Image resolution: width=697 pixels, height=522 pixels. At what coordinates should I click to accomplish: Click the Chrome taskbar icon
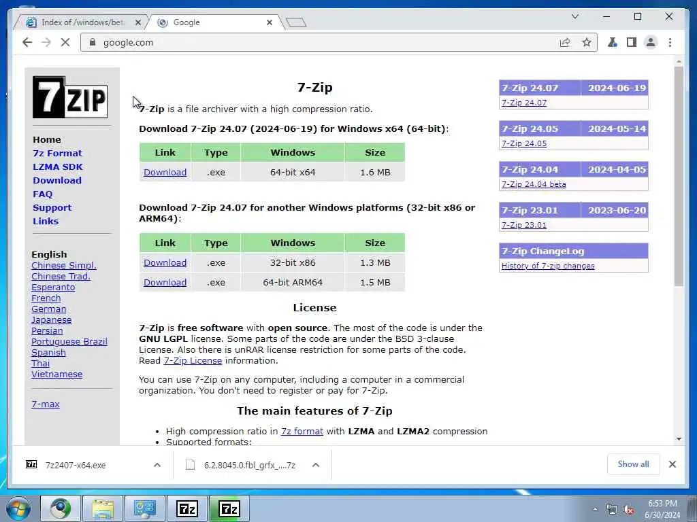point(61,508)
